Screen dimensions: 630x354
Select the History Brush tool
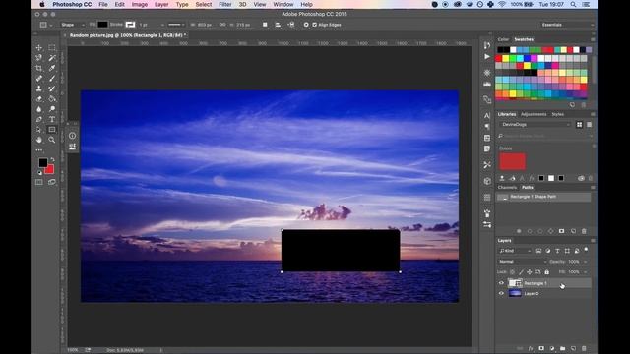(x=52, y=88)
